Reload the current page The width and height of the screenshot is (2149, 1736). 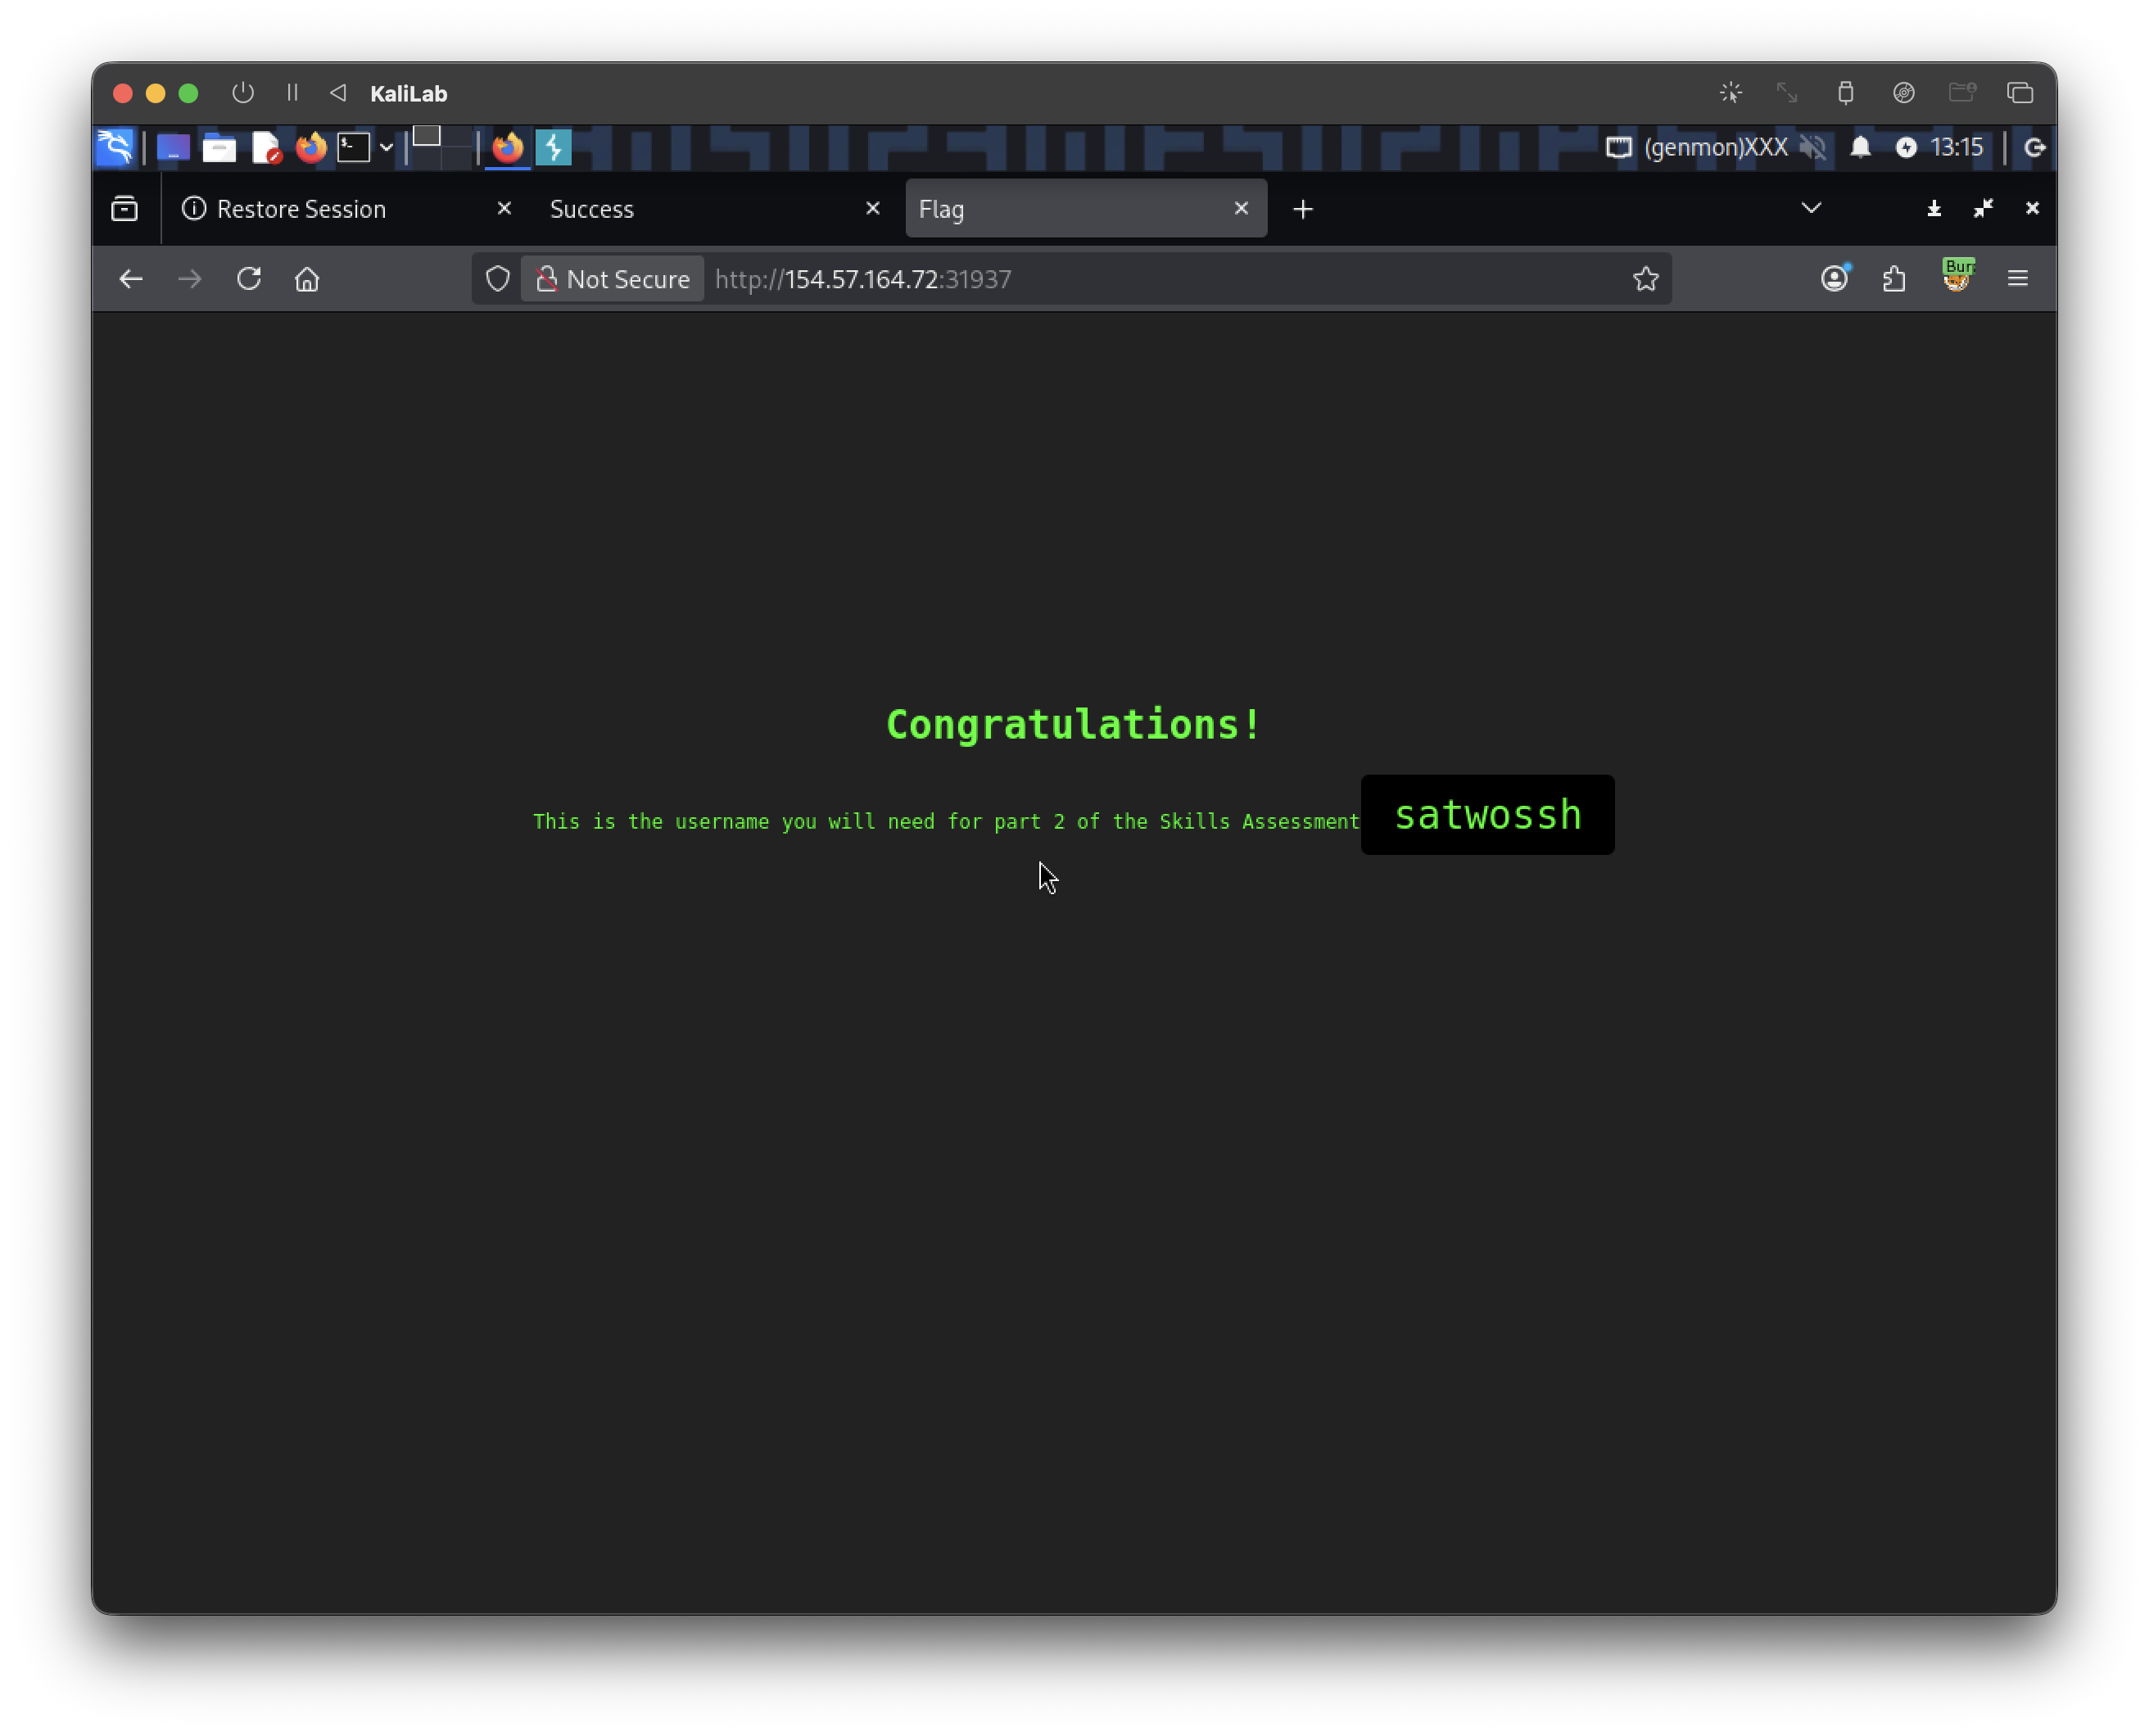249,279
